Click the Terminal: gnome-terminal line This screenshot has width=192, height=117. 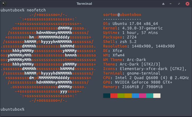coord(132,73)
